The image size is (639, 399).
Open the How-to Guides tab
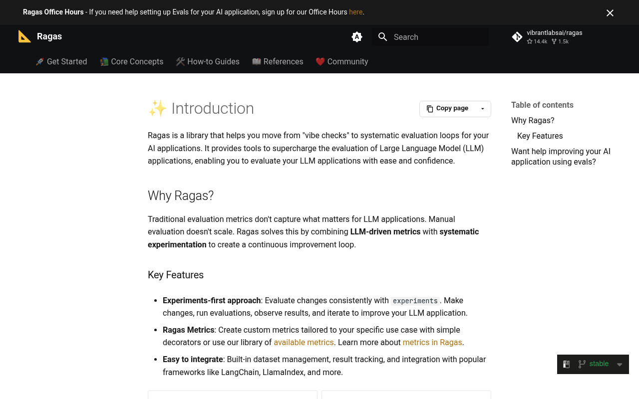point(208,61)
